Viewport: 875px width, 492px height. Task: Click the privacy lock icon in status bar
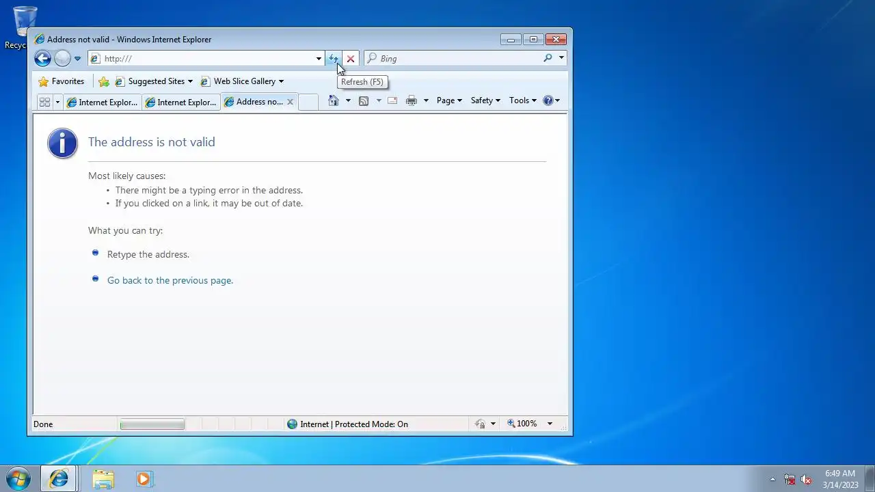480,424
